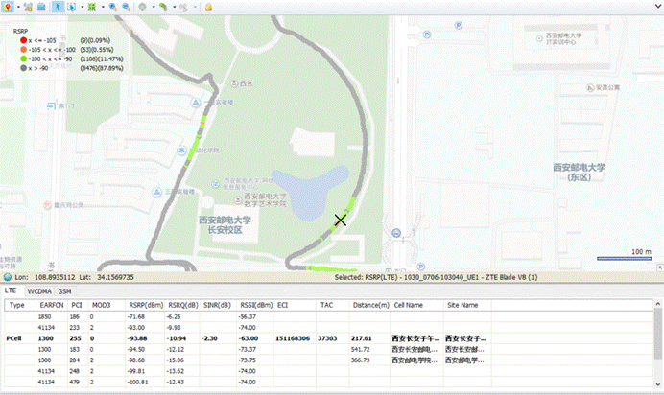This screenshot has height=395, width=664.
Task: Click the gray circular cell icon
Action: click(x=143, y=7)
